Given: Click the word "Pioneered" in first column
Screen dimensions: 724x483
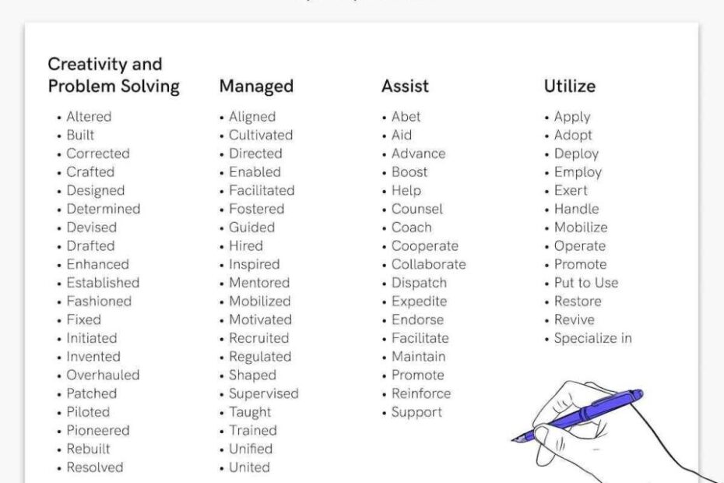Looking at the screenshot, I should tap(98, 430).
